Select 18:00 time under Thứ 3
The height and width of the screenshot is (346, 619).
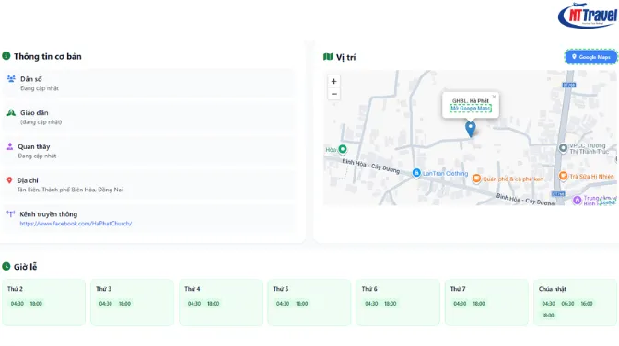point(124,304)
